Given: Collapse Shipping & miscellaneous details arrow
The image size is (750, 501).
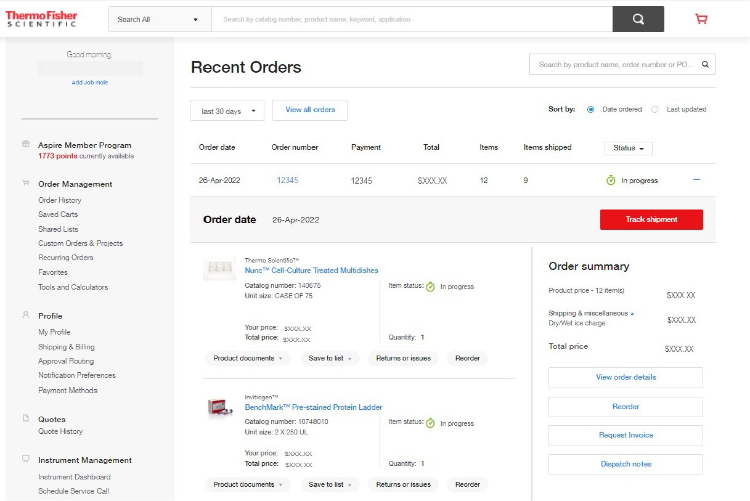Looking at the screenshot, I should tap(632, 314).
